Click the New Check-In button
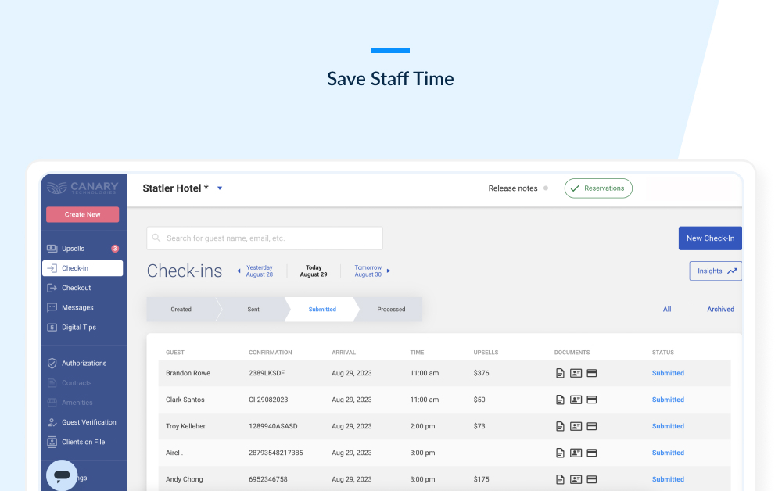782x491 pixels. pos(709,238)
